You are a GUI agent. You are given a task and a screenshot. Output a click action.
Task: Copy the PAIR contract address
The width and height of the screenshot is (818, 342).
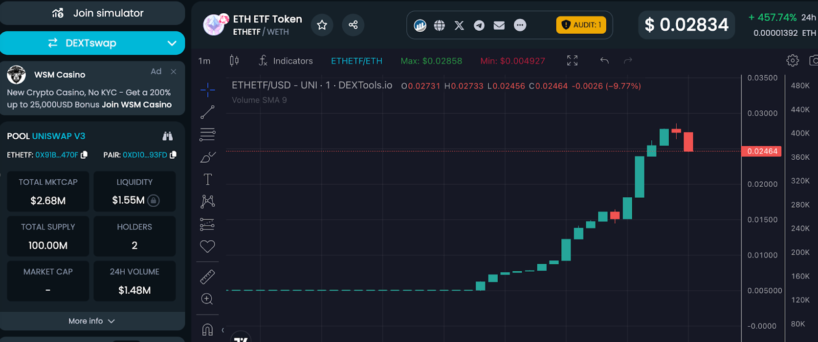pos(173,155)
